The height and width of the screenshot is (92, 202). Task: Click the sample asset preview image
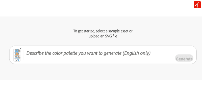[x=17, y=55]
